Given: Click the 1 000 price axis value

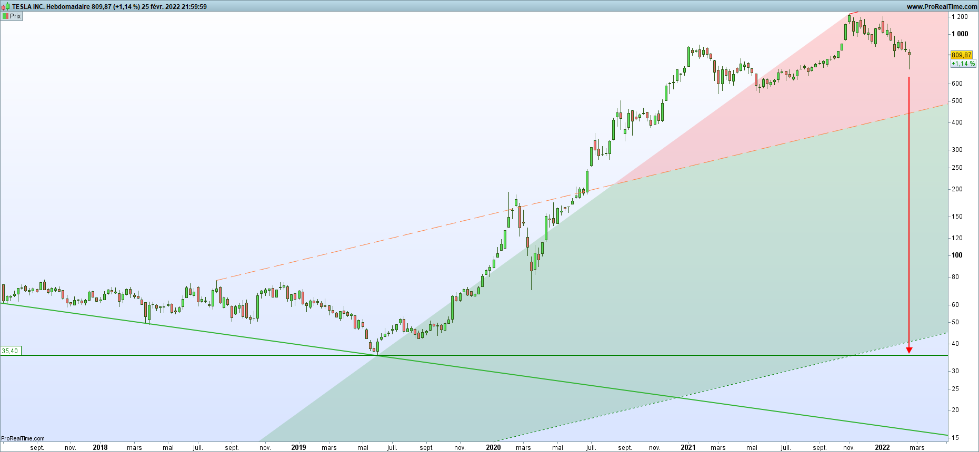Looking at the screenshot, I should click(x=960, y=34).
